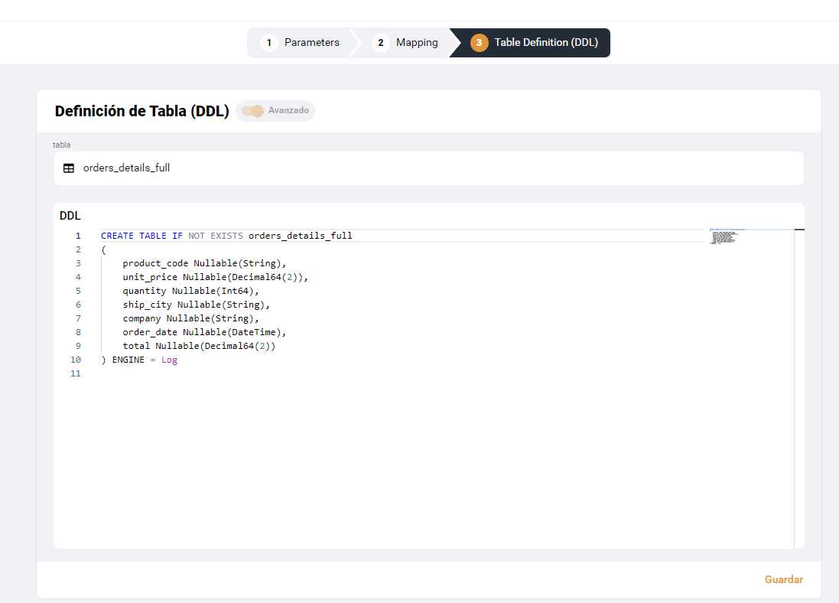Click the unit_price Decimal64 definition
Image resolution: width=839 pixels, height=603 pixels.
tap(214, 277)
